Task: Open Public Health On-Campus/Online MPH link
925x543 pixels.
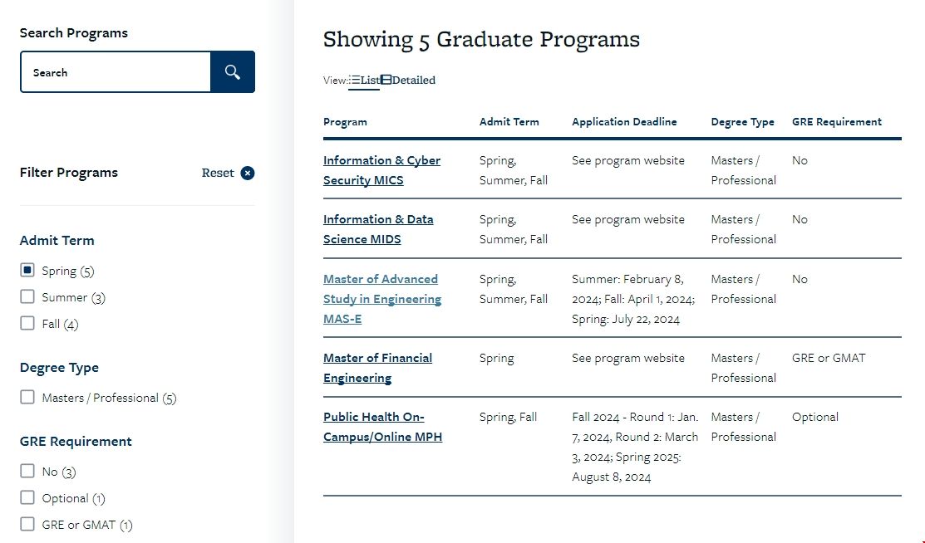Action: tap(382, 427)
